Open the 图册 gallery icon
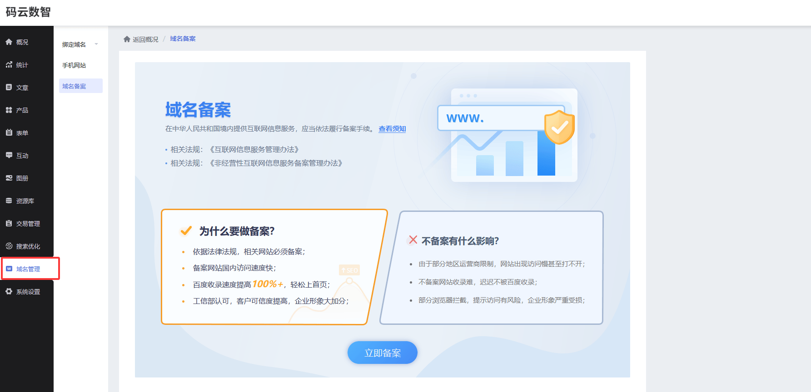 [x=9, y=178]
